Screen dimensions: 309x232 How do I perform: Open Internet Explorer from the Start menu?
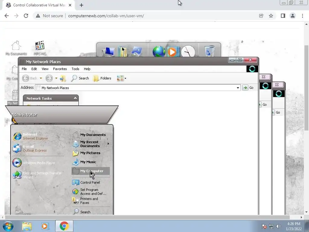coord(30,136)
